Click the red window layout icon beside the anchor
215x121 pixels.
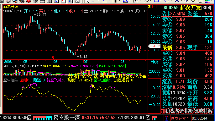tap(155, 6)
